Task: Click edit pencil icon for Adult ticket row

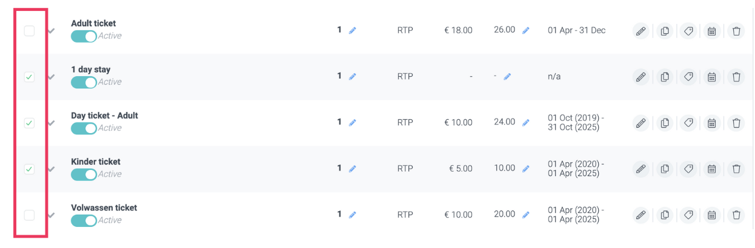Action: tap(640, 31)
